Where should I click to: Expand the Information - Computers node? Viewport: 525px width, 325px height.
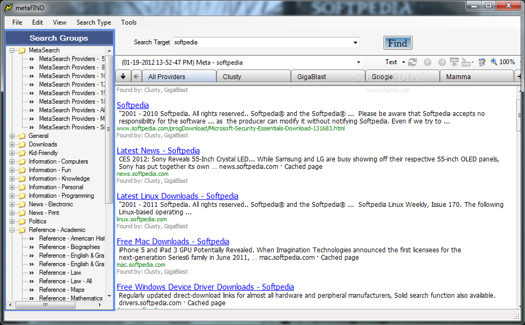tap(12, 161)
